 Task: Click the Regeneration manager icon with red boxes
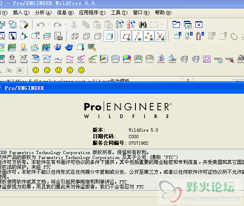pyautogui.click(x=131, y=25)
